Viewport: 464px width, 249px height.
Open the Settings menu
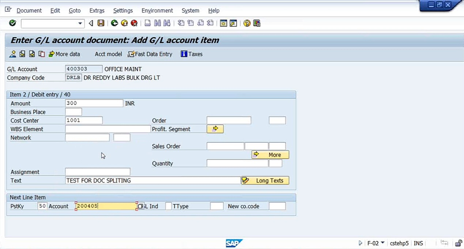123,11
